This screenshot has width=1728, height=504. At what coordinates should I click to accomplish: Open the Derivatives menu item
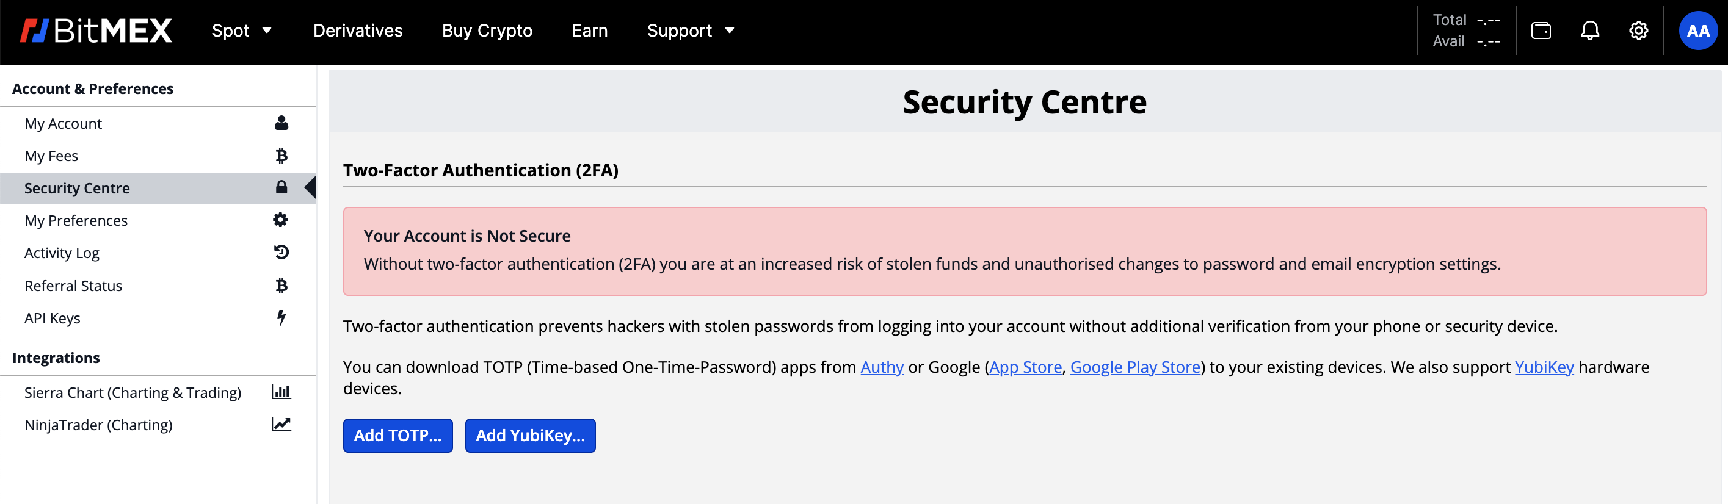(x=358, y=31)
